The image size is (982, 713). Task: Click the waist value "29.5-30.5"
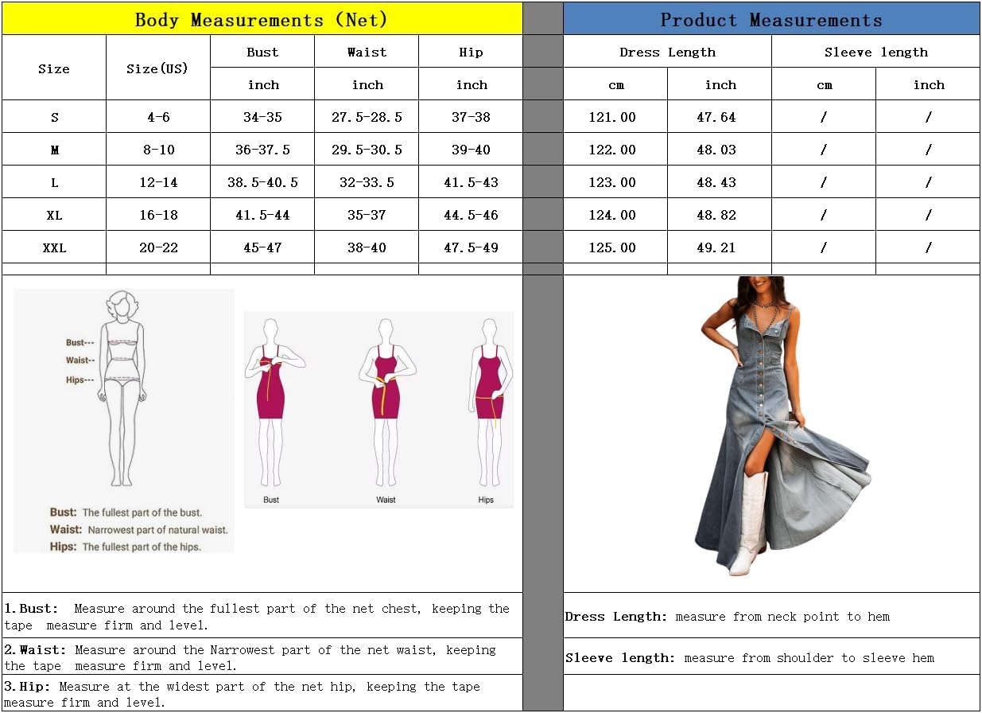click(367, 150)
